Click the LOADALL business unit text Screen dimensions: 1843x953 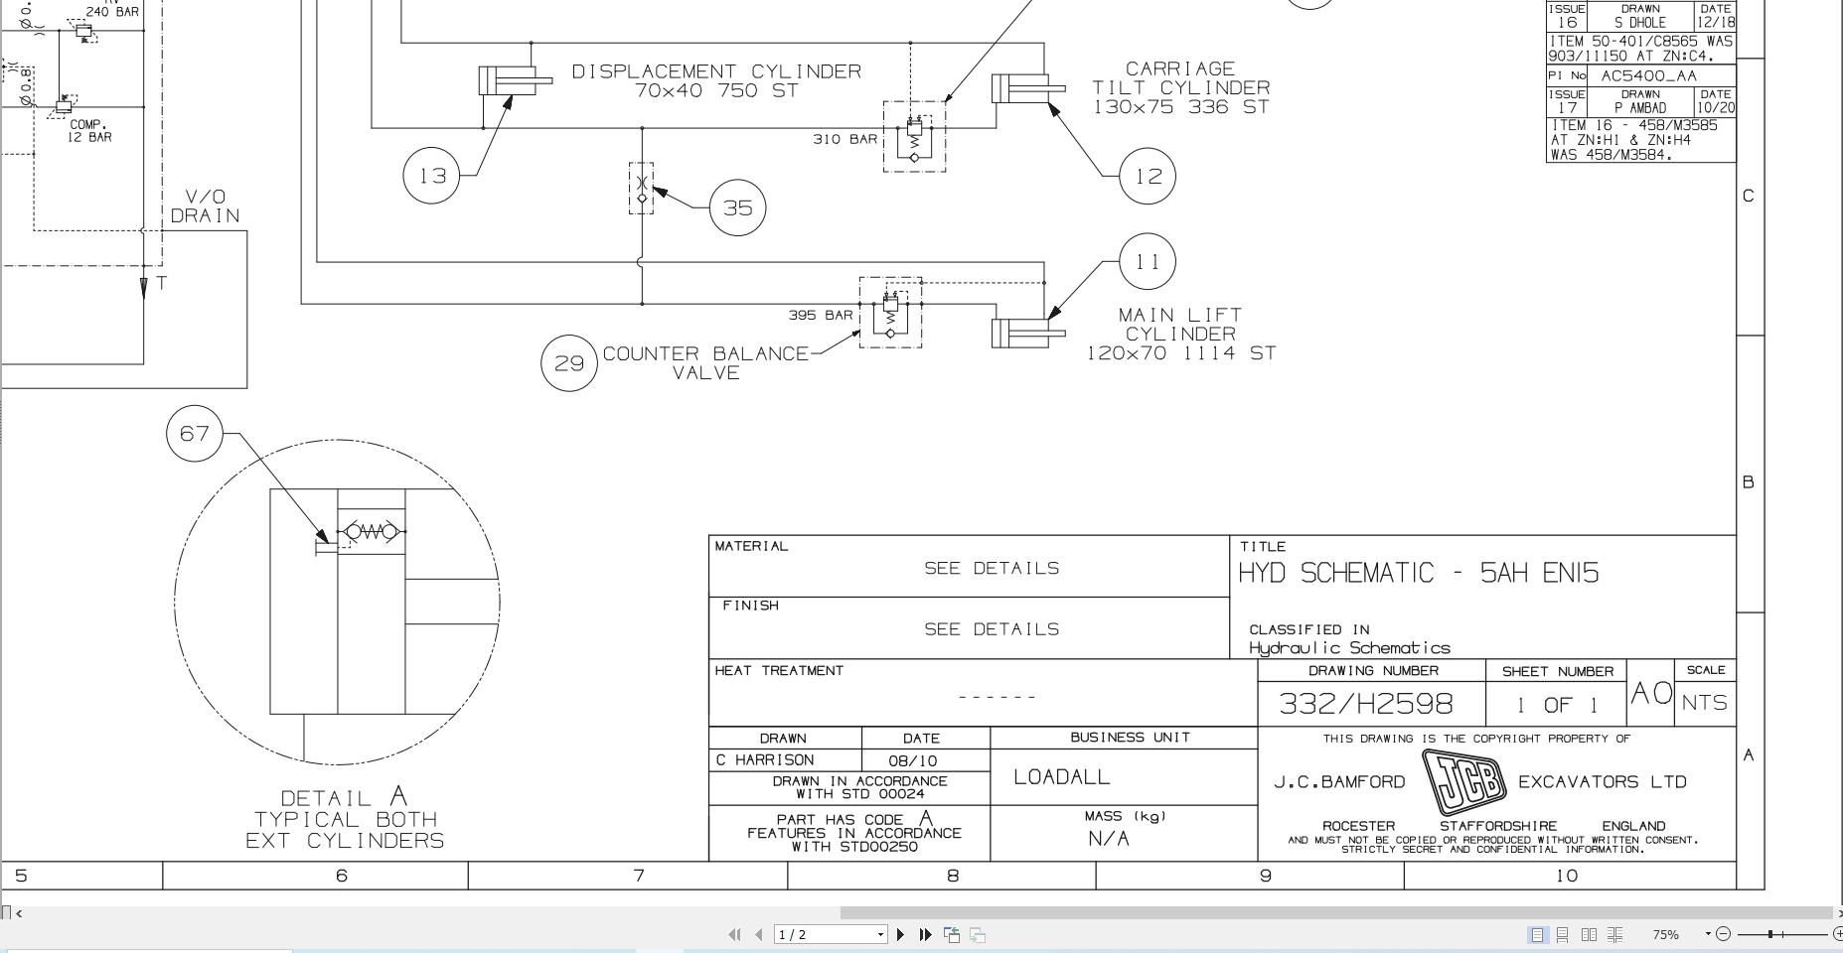pyautogui.click(x=1062, y=777)
